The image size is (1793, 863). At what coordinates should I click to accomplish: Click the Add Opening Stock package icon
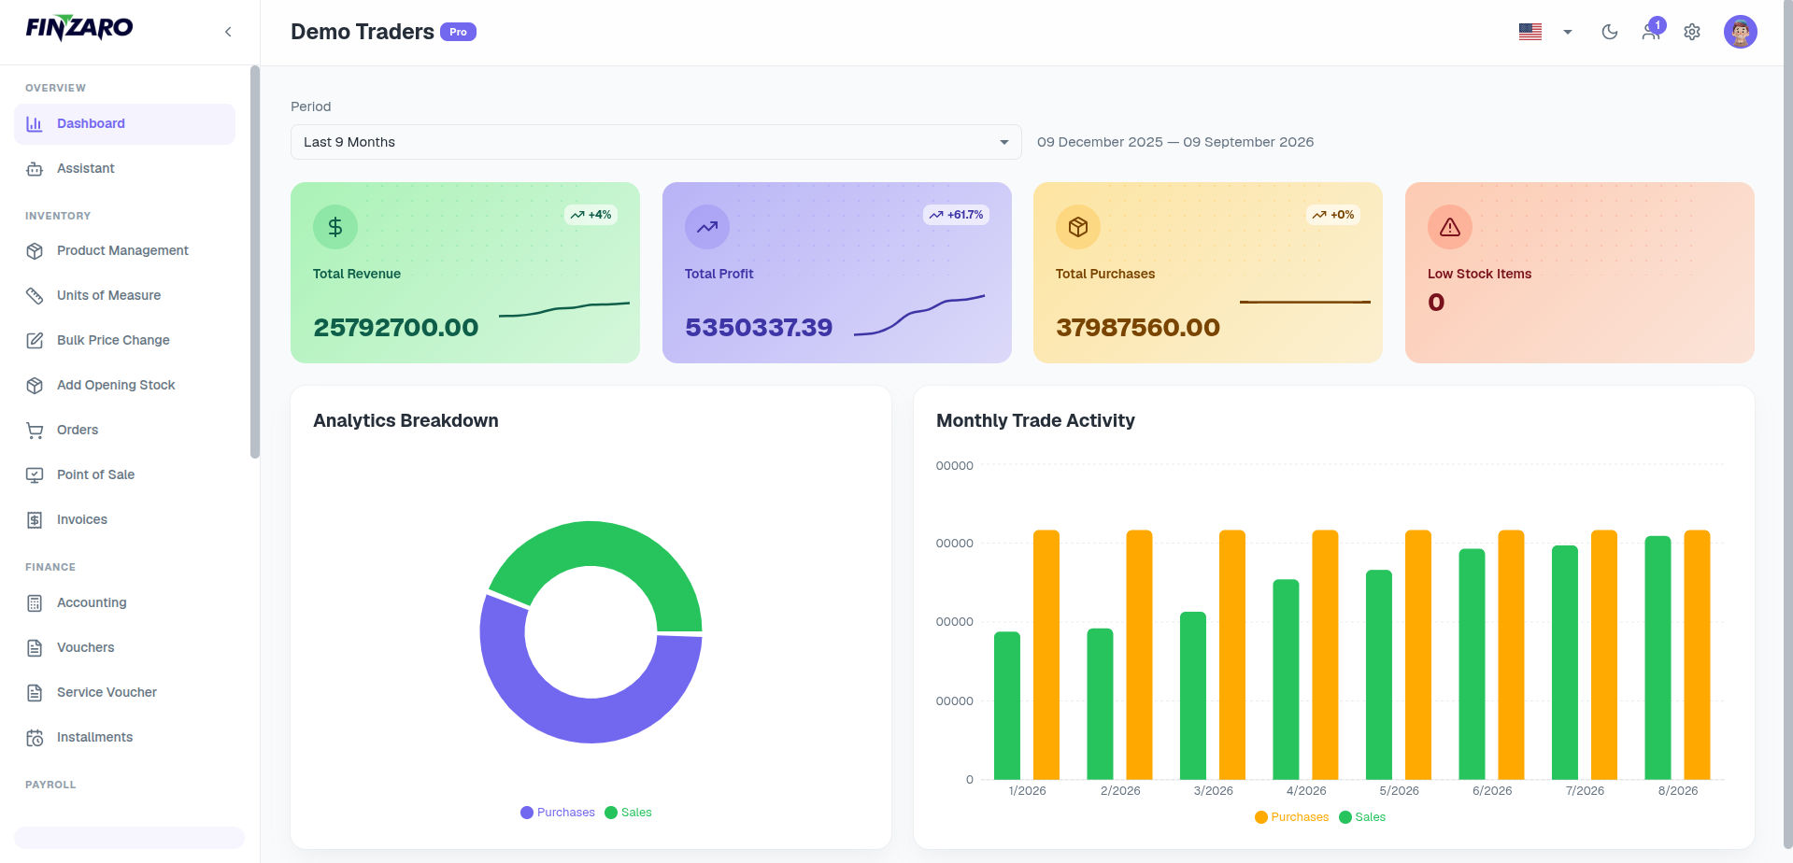(35, 386)
